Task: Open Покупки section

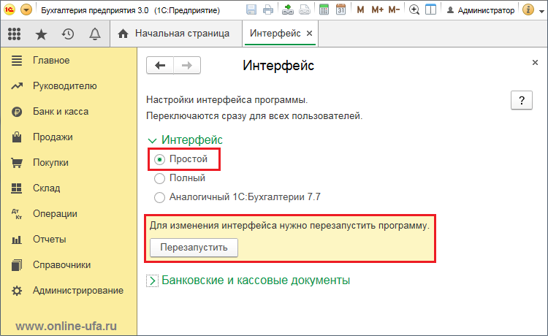Action: (x=69, y=162)
